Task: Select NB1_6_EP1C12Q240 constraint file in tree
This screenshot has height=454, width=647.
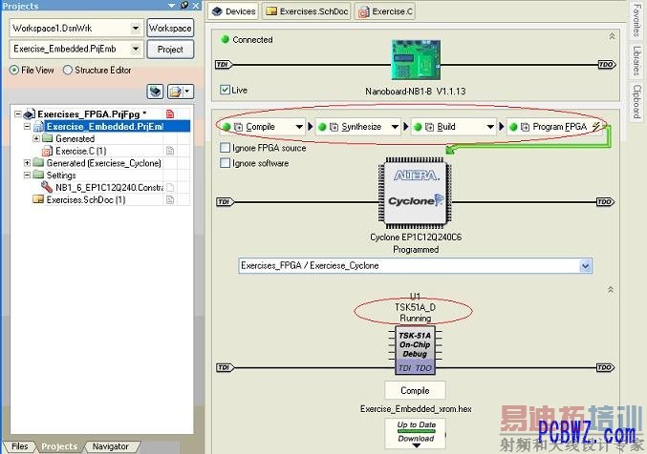Action: point(109,188)
